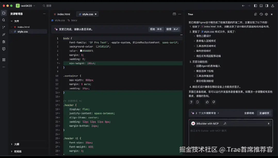Start a new chat in Trae panel
The height and width of the screenshot is (158, 278).
pos(256,14)
